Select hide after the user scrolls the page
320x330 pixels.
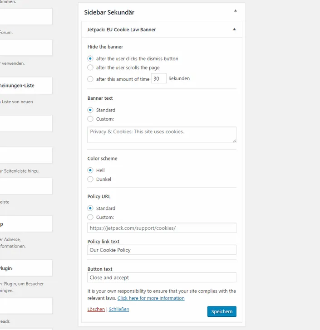point(90,68)
